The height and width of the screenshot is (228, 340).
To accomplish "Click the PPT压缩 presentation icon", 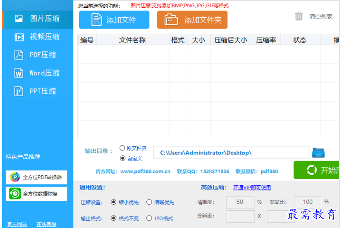I will click(x=19, y=91).
